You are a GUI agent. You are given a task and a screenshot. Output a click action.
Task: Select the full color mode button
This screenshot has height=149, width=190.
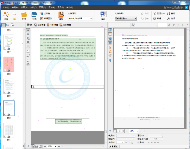pyautogui.click(x=45, y=13)
